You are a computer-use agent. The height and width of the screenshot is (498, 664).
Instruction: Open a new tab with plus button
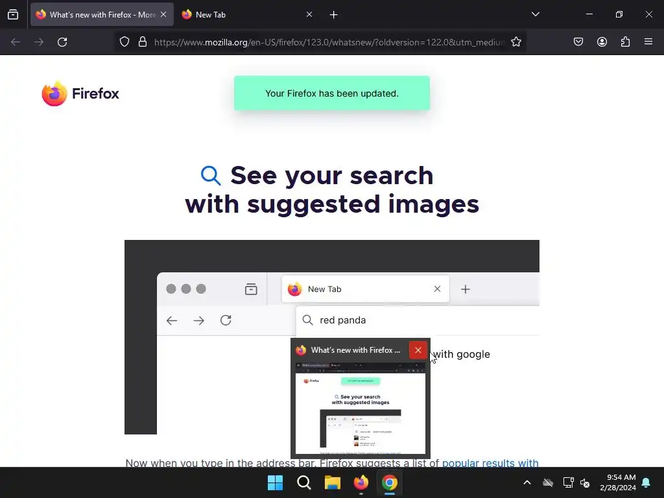coord(334,15)
